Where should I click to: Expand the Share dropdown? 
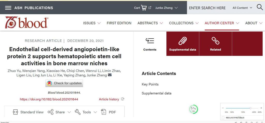coord(59,112)
